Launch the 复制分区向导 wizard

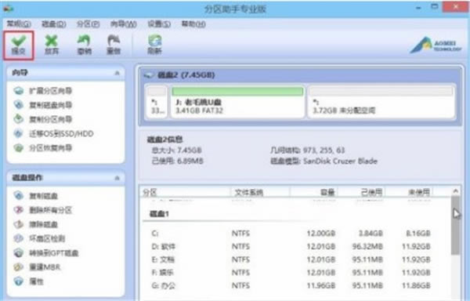click(43, 119)
